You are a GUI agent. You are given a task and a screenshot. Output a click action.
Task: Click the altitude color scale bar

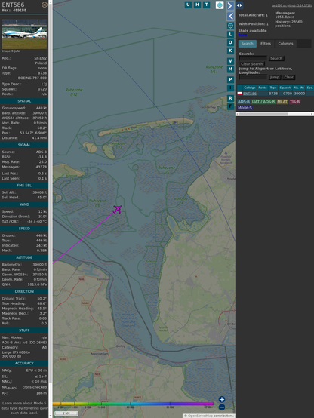point(133,404)
